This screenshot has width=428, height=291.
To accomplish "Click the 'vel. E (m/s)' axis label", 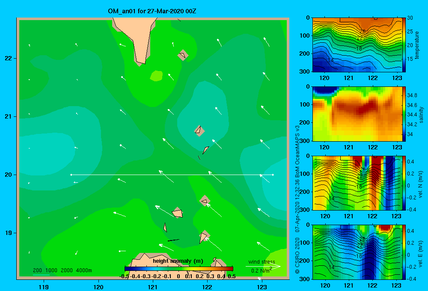I will pyautogui.click(x=421, y=254).
